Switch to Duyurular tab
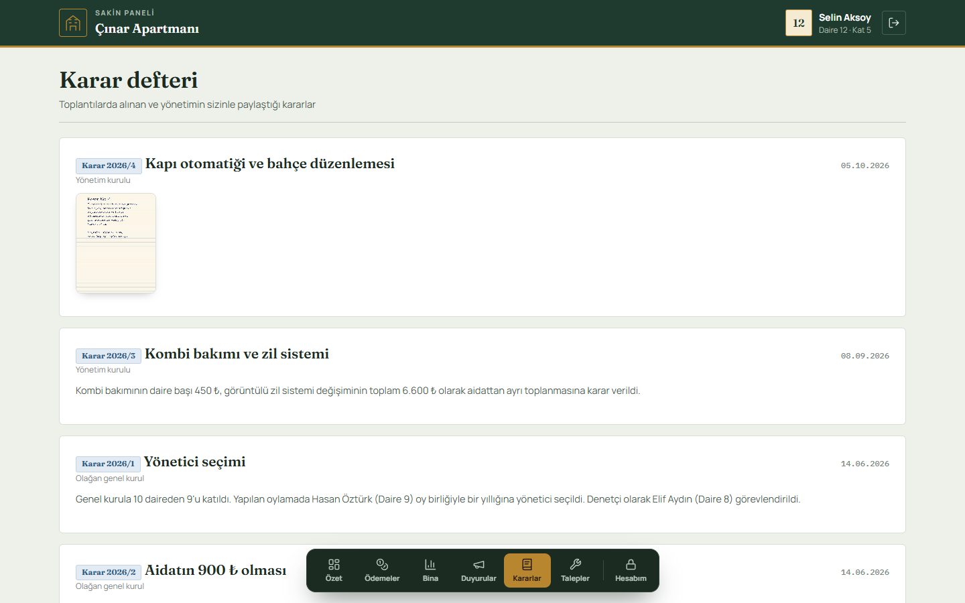965x603 pixels. click(478, 570)
